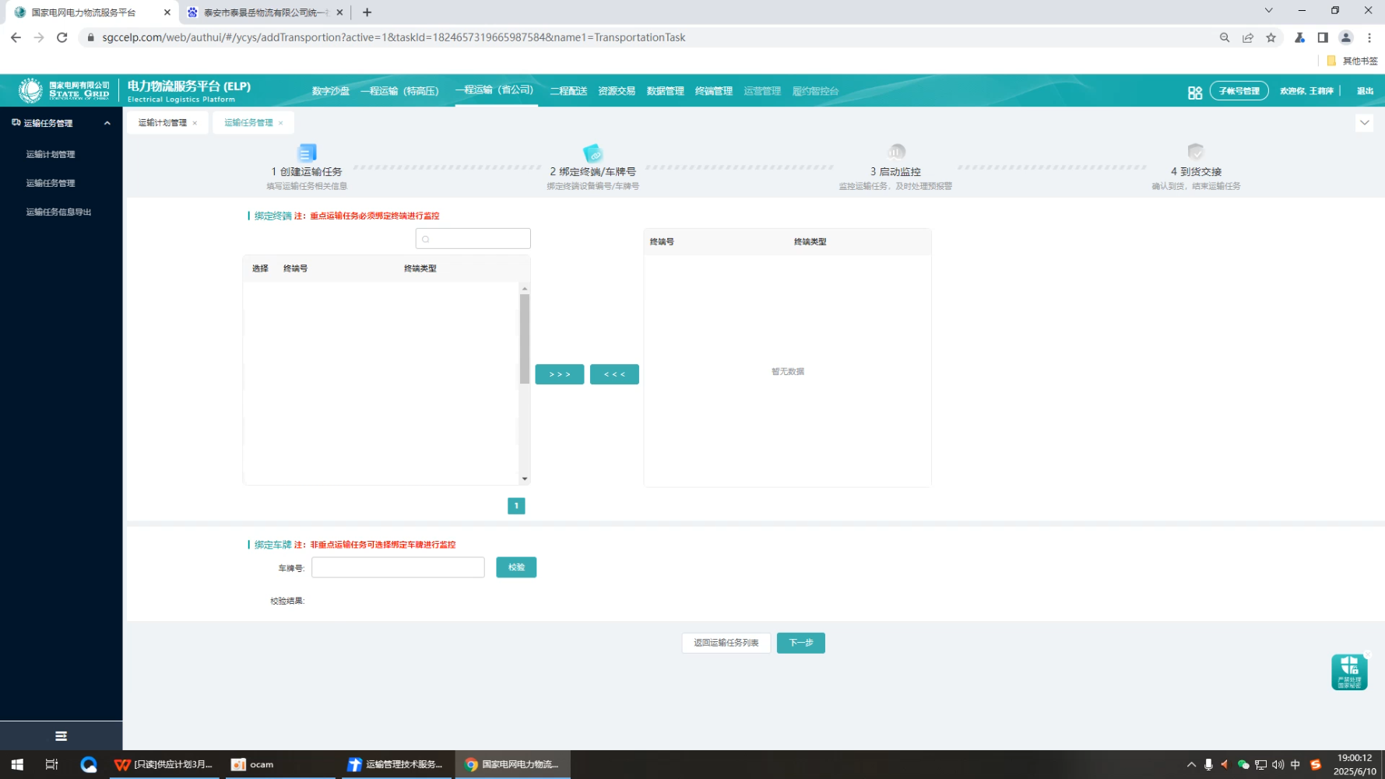Close the 运输任务管理 tab
This screenshot has height=779, width=1385.
281,123
